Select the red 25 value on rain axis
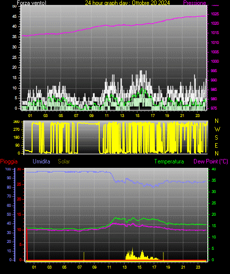This screenshot has height=274, width=230. 19,184
